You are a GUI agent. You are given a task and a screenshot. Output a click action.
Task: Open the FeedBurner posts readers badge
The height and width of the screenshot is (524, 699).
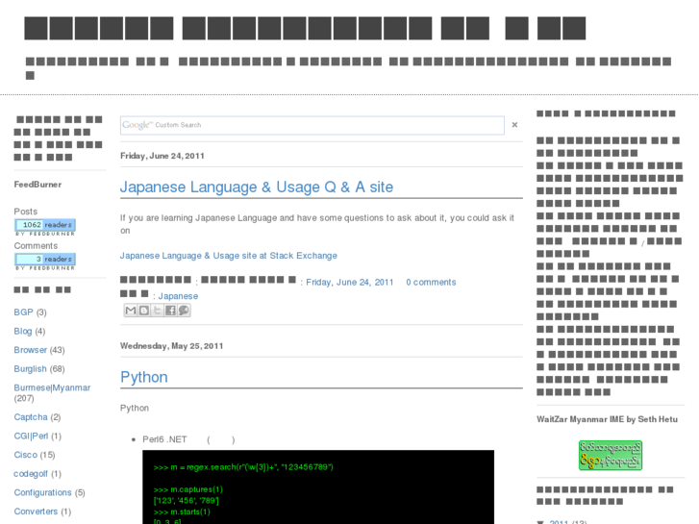tap(45, 227)
